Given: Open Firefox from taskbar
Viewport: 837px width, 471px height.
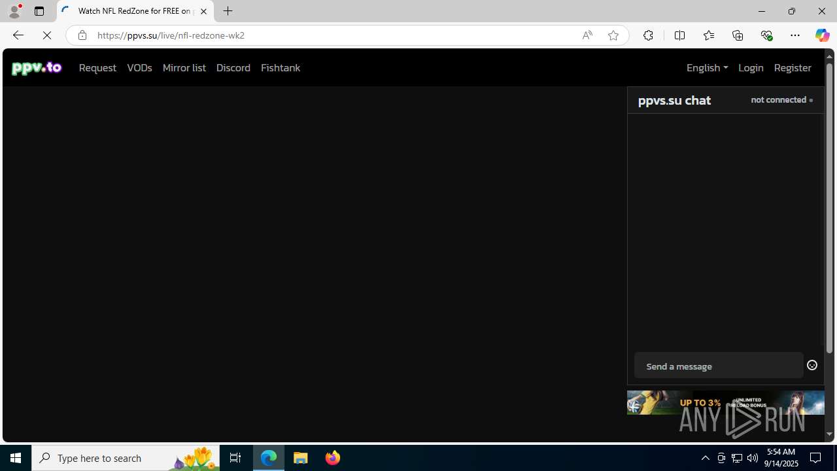Looking at the screenshot, I should click(x=332, y=458).
